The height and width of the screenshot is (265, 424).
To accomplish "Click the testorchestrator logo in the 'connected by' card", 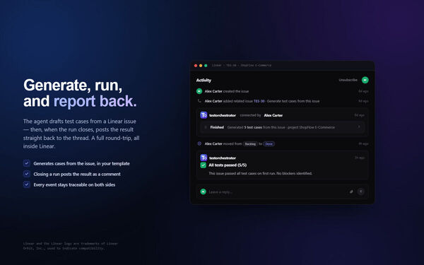I will coord(204,115).
